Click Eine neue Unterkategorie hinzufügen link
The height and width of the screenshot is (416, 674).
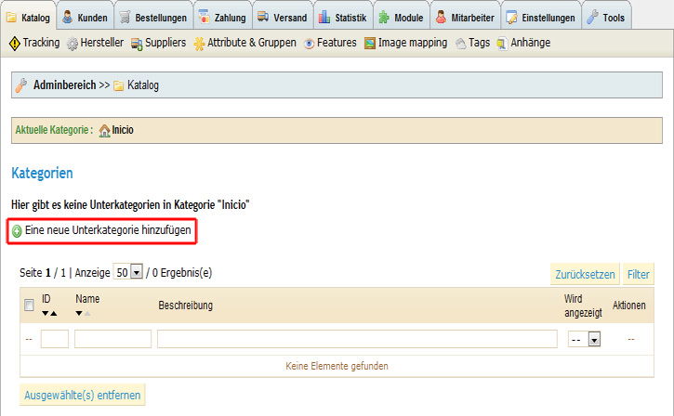point(108,230)
